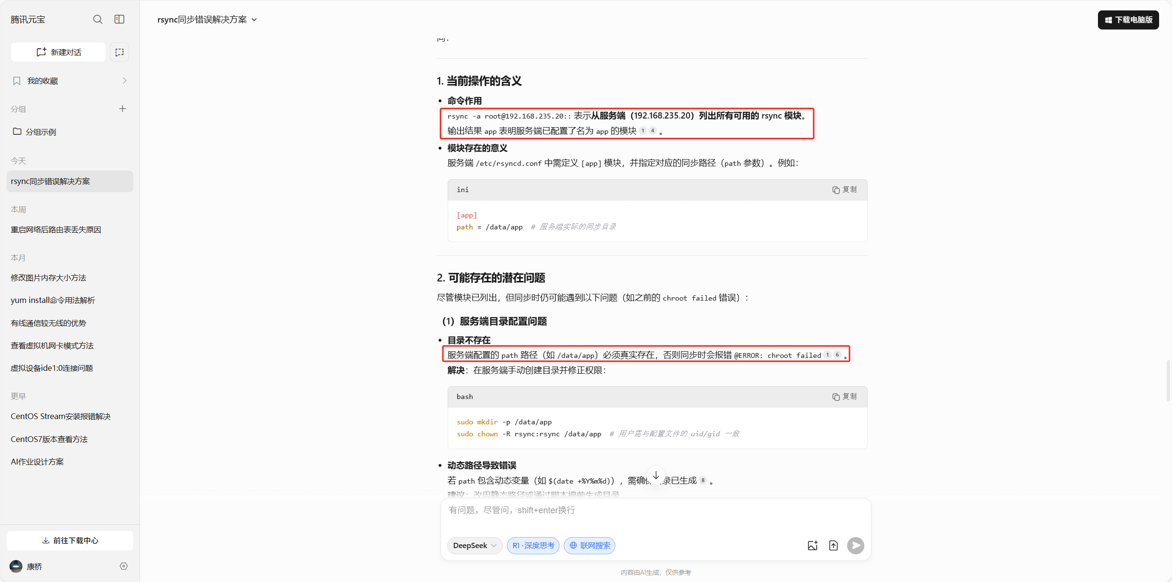Toggle 联网搜索 web search

coord(590,546)
